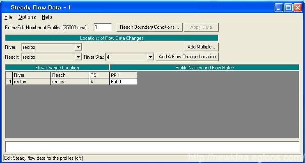The height and width of the screenshot is (163, 305).
Task: Select the PF 1 column header
Action: pyautogui.click(x=123, y=75)
